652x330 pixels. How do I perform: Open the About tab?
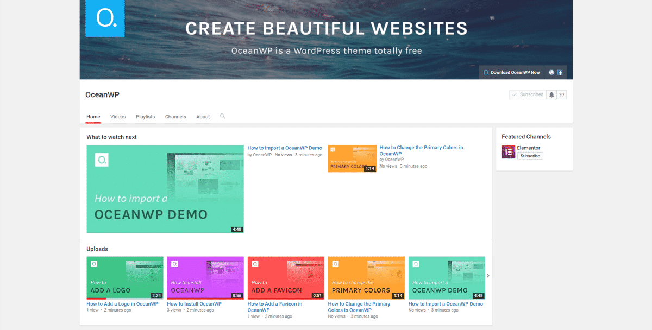203,117
